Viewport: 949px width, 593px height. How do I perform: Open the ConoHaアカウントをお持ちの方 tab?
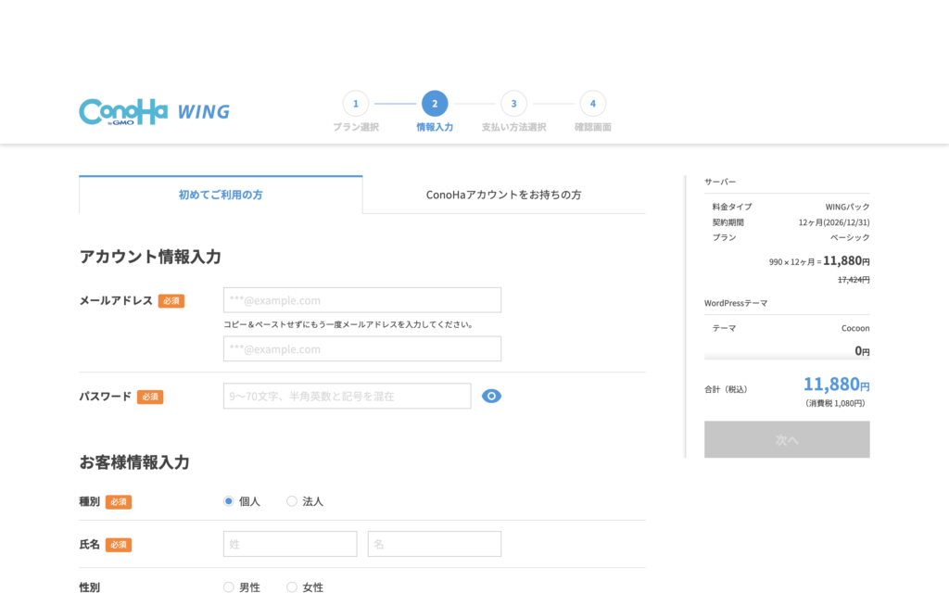pyautogui.click(x=503, y=195)
